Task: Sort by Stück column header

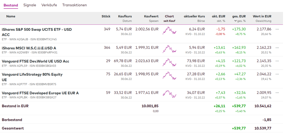Action: click(106, 16)
